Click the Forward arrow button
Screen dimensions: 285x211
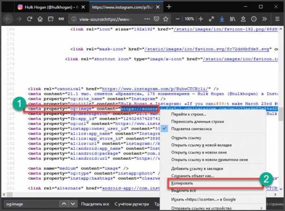tap(19, 19)
